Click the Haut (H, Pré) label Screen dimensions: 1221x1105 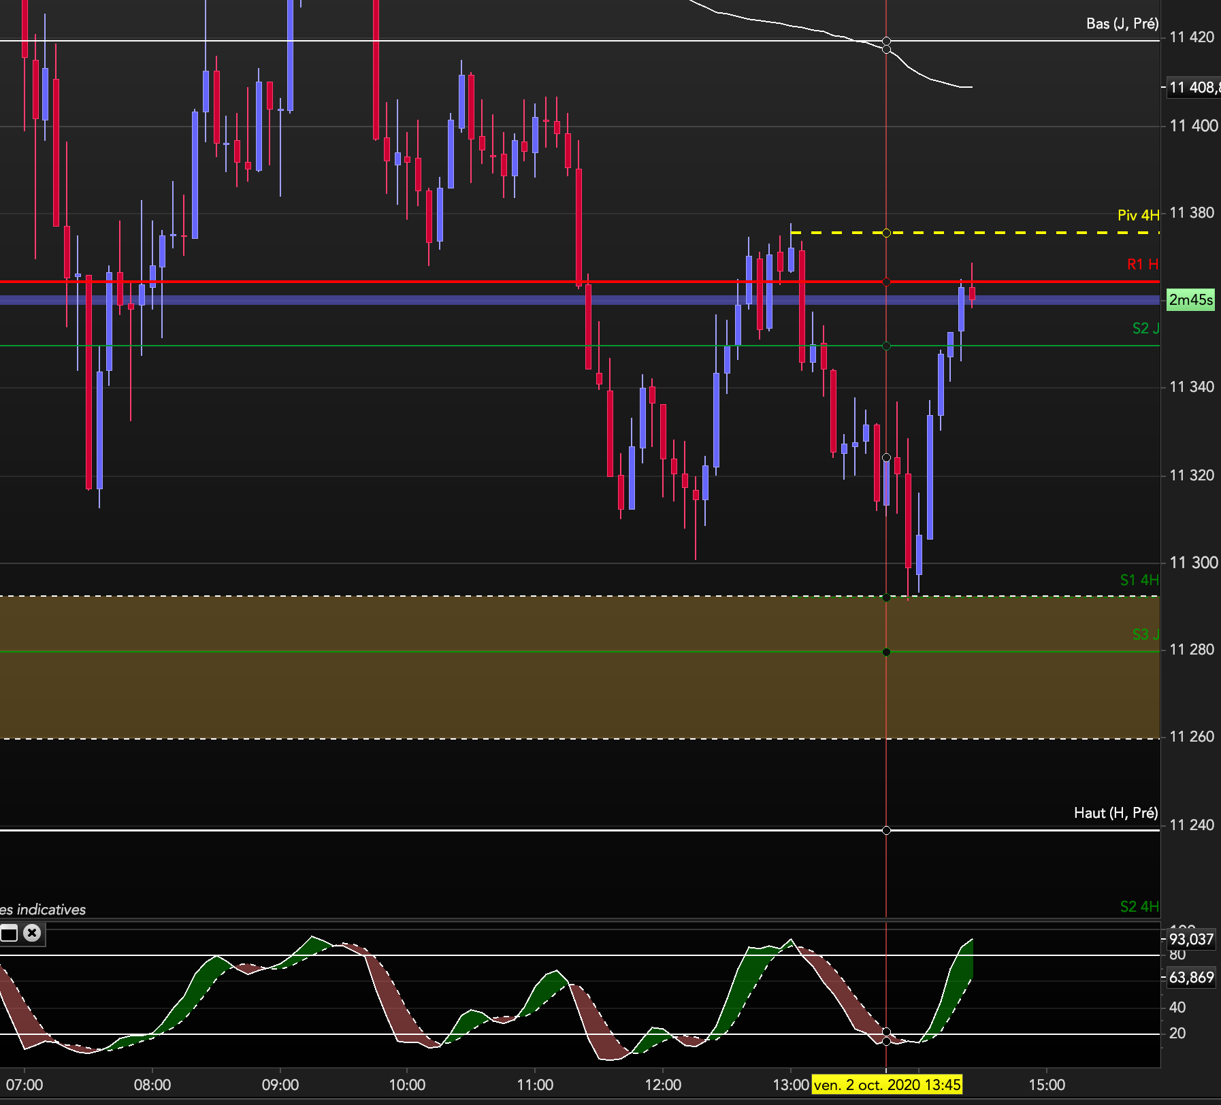coord(1116,813)
